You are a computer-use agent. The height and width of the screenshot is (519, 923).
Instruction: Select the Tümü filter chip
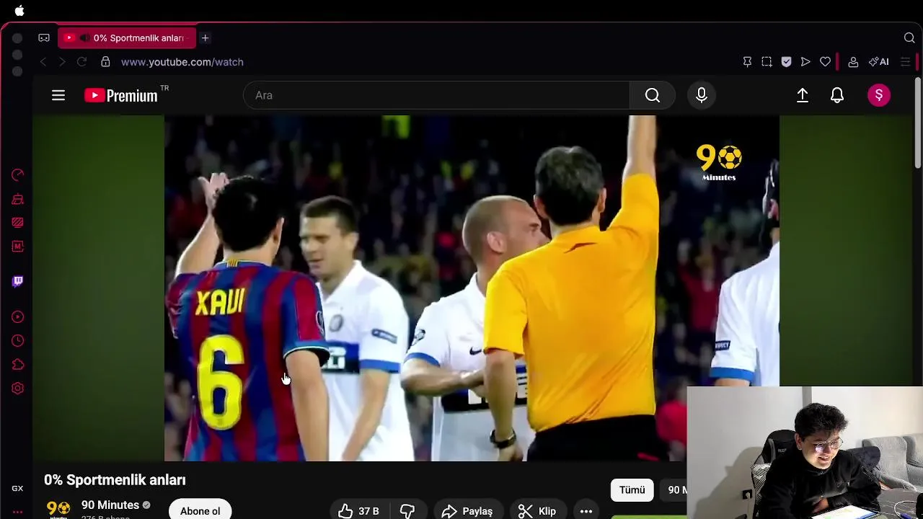point(632,490)
